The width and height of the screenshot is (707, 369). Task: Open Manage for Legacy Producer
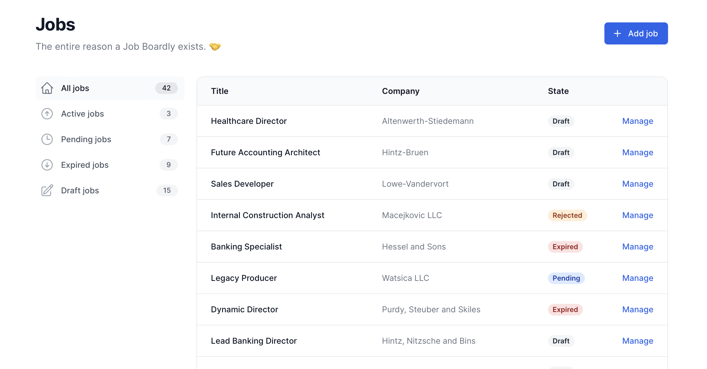pyautogui.click(x=638, y=278)
